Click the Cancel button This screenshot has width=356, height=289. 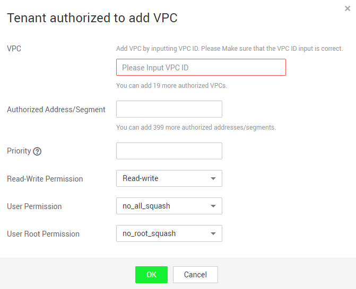(x=195, y=275)
